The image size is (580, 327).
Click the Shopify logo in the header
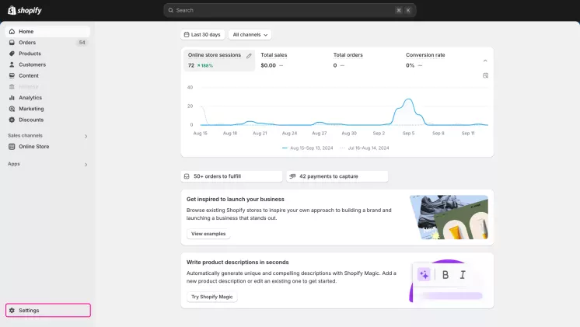click(x=25, y=10)
